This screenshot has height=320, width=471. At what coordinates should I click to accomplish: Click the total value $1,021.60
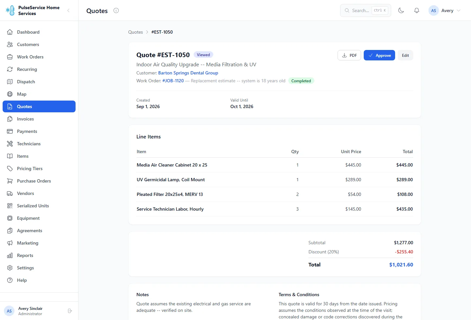401,264
